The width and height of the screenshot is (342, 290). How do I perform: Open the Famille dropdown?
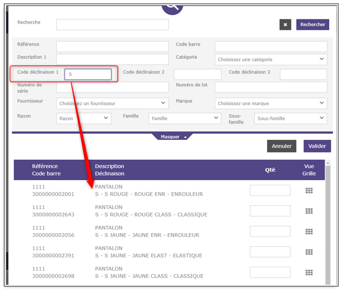pos(185,118)
